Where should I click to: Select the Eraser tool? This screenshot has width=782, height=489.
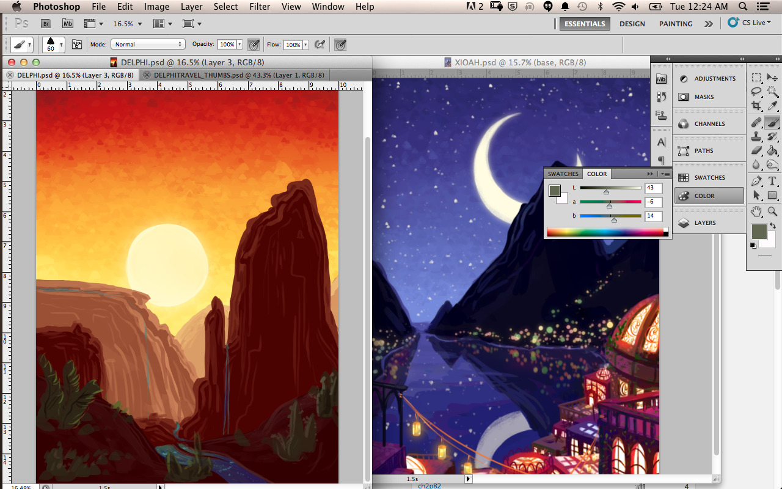coord(756,150)
